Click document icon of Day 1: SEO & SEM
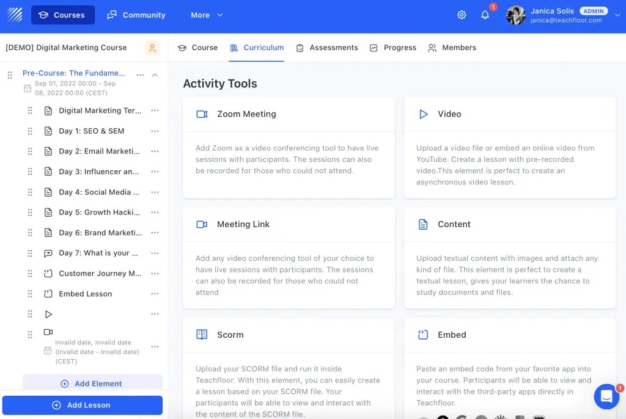Viewport: 626px width, 419px height. [x=48, y=131]
